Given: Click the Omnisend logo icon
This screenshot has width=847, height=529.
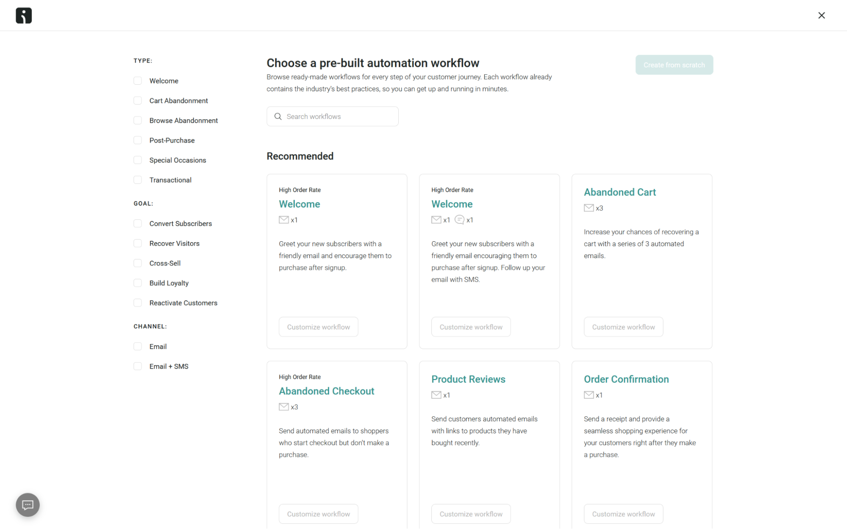Looking at the screenshot, I should coord(23,15).
